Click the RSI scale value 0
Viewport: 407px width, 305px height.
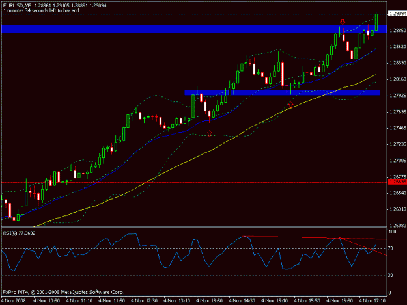tap(389, 293)
